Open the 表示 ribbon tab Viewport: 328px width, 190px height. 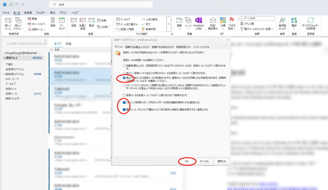tap(53, 12)
